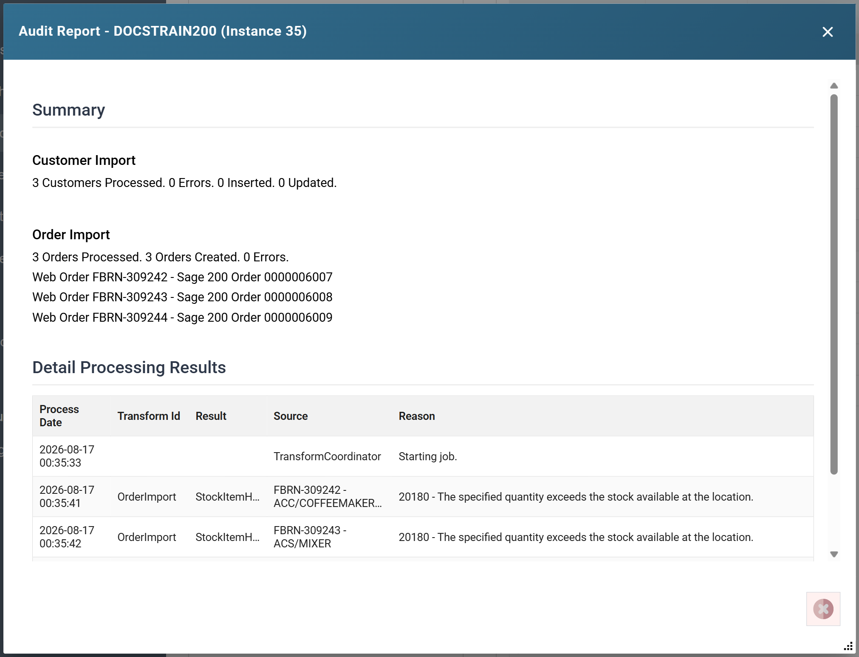This screenshot has height=657, width=859.
Task: Click StockItemH... result in the 00:35:41 row
Action: pyautogui.click(x=227, y=497)
